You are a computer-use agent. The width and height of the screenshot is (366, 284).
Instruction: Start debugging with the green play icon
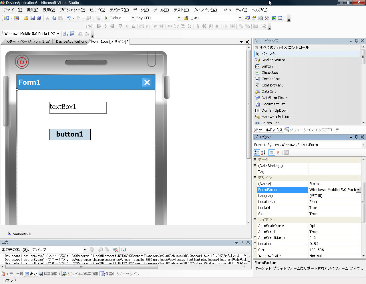106,18
